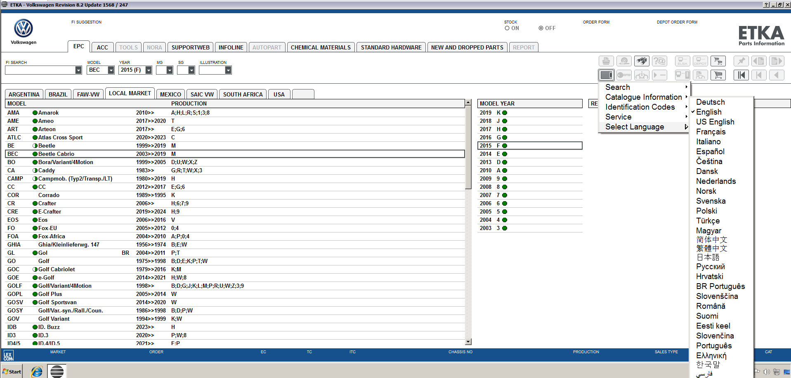Click the list menu icon button
The height and width of the screenshot is (378, 791).
606,75
